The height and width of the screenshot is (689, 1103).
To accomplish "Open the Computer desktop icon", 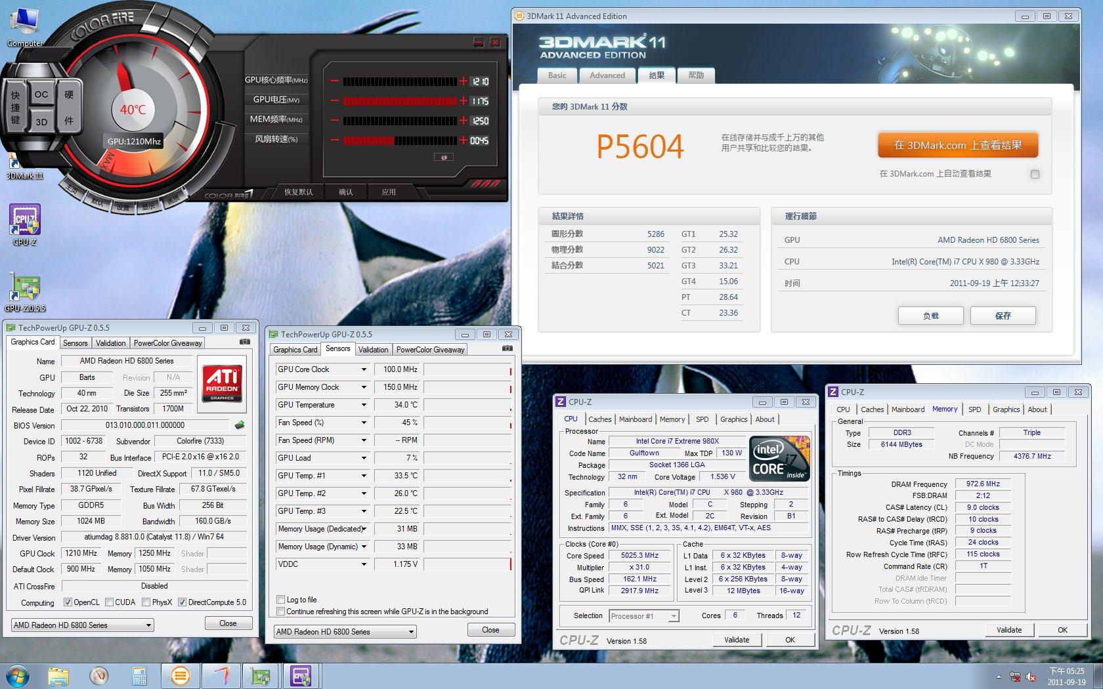I will (x=24, y=26).
